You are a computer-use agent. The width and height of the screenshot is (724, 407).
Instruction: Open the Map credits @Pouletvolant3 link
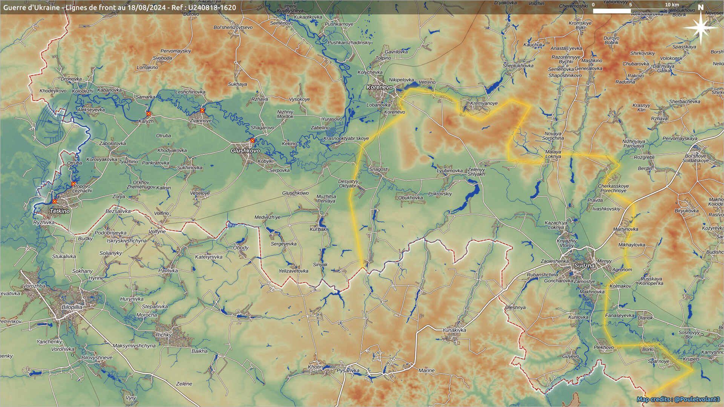pos(678,399)
